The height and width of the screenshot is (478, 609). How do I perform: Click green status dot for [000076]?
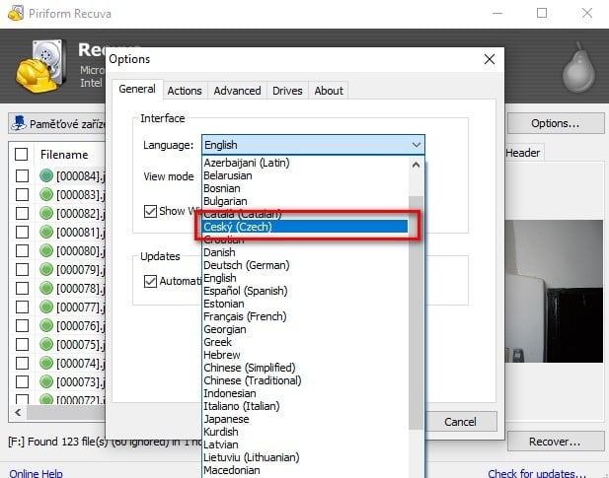tap(46, 325)
